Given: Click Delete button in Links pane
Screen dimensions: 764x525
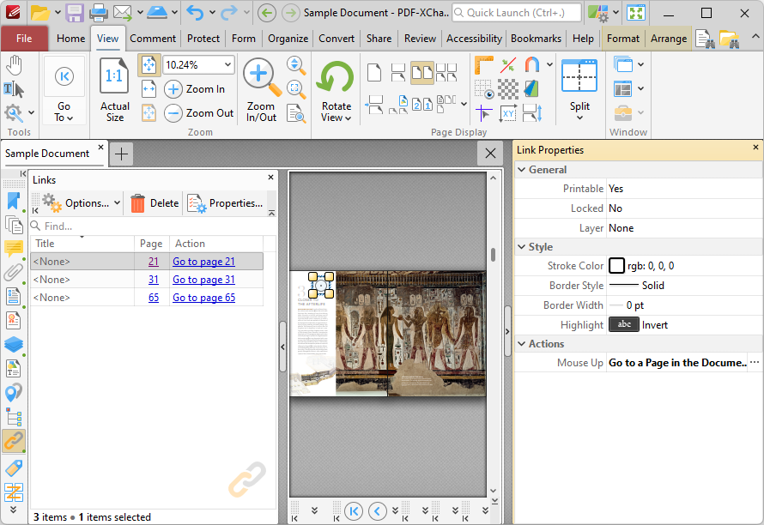Looking at the screenshot, I should (155, 203).
